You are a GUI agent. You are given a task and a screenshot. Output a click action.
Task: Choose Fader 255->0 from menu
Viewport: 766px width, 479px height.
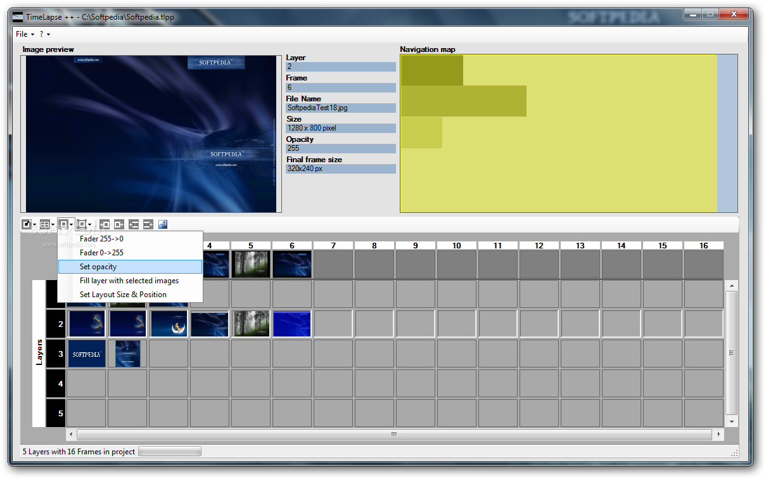coord(130,239)
